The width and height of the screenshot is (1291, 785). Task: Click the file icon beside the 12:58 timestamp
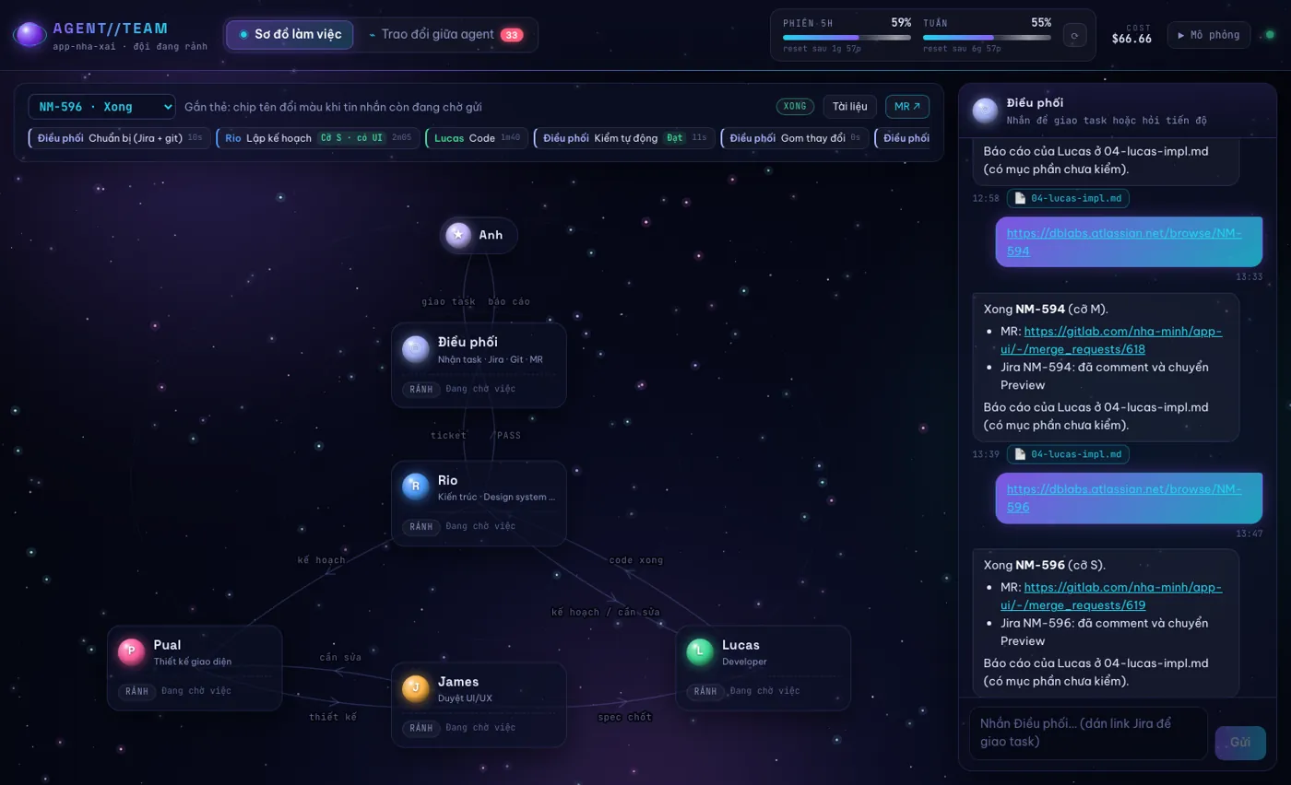click(1020, 198)
